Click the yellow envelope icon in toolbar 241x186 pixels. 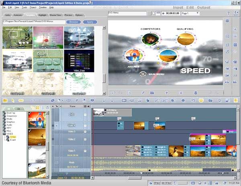tap(201, 100)
